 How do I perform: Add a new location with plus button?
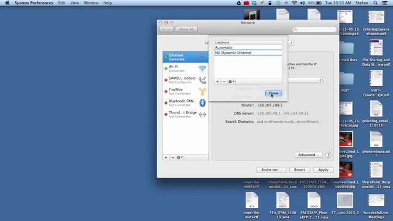(x=217, y=82)
